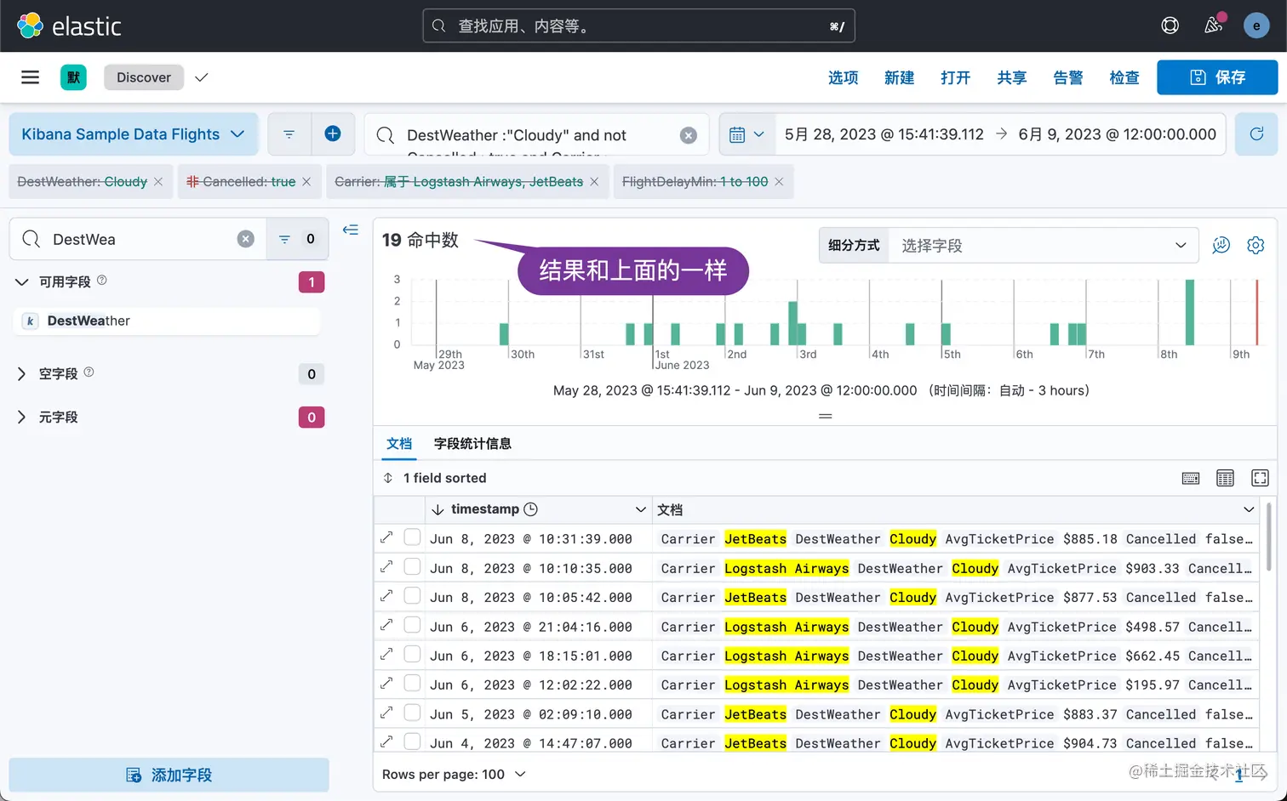The width and height of the screenshot is (1287, 801).
Task: Open keyboard shortcuts icon in table toolbar
Action: click(x=1191, y=478)
